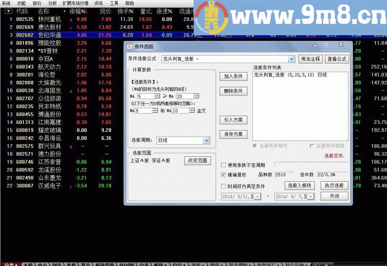Image resolution: width=387 pixels, height=266 pixels.
Task: Open the column-header triangle menu left of 代码
Action: click(8, 11)
